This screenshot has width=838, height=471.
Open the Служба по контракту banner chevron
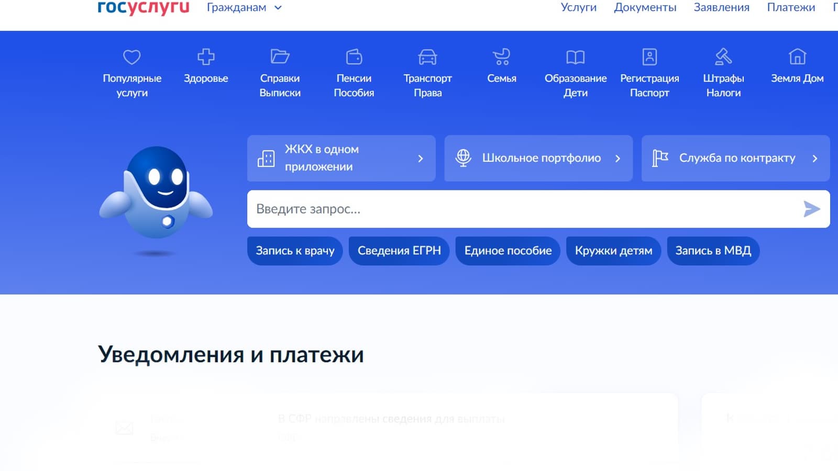pyautogui.click(x=814, y=159)
